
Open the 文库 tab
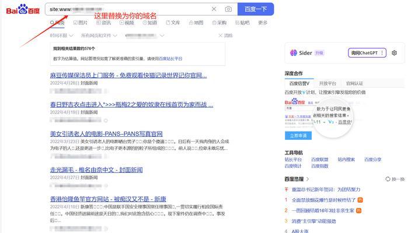pyautogui.click(x=173, y=23)
